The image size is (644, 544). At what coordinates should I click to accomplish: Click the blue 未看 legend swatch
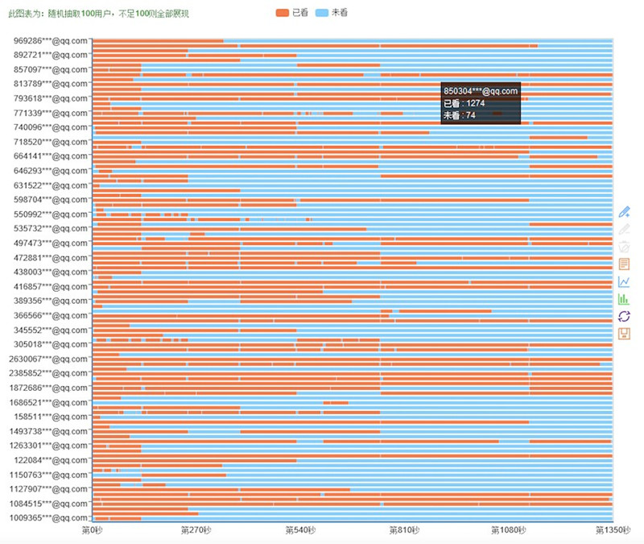(x=321, y=14)
